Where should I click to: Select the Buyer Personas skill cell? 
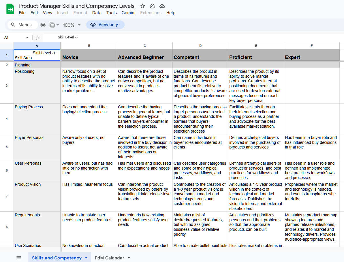37,147
